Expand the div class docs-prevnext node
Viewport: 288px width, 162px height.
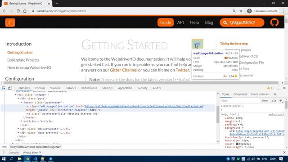click(18, 132)
